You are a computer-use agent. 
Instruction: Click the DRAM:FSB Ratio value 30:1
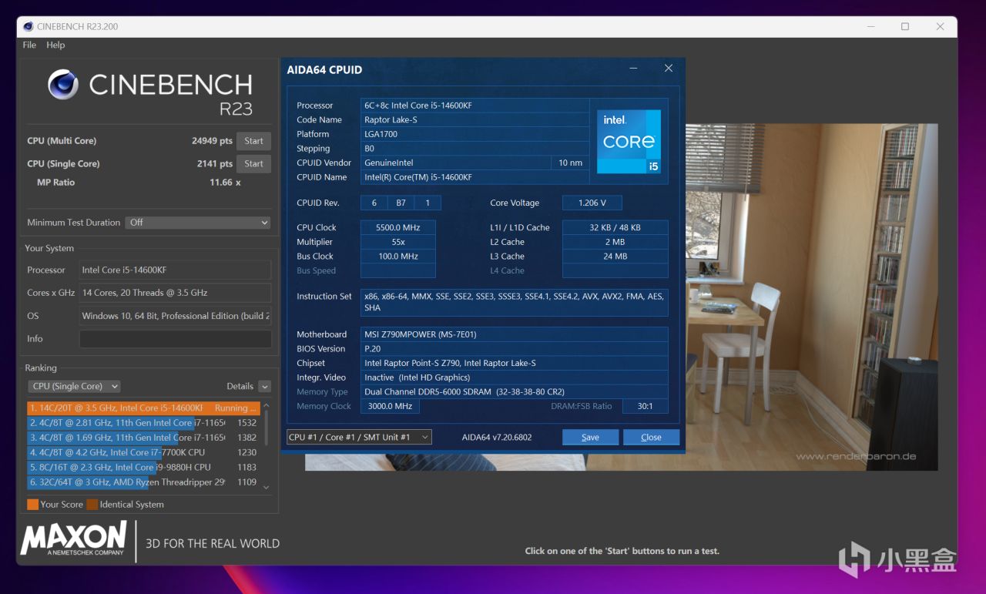pyautogui.click(x=646, y=406)
